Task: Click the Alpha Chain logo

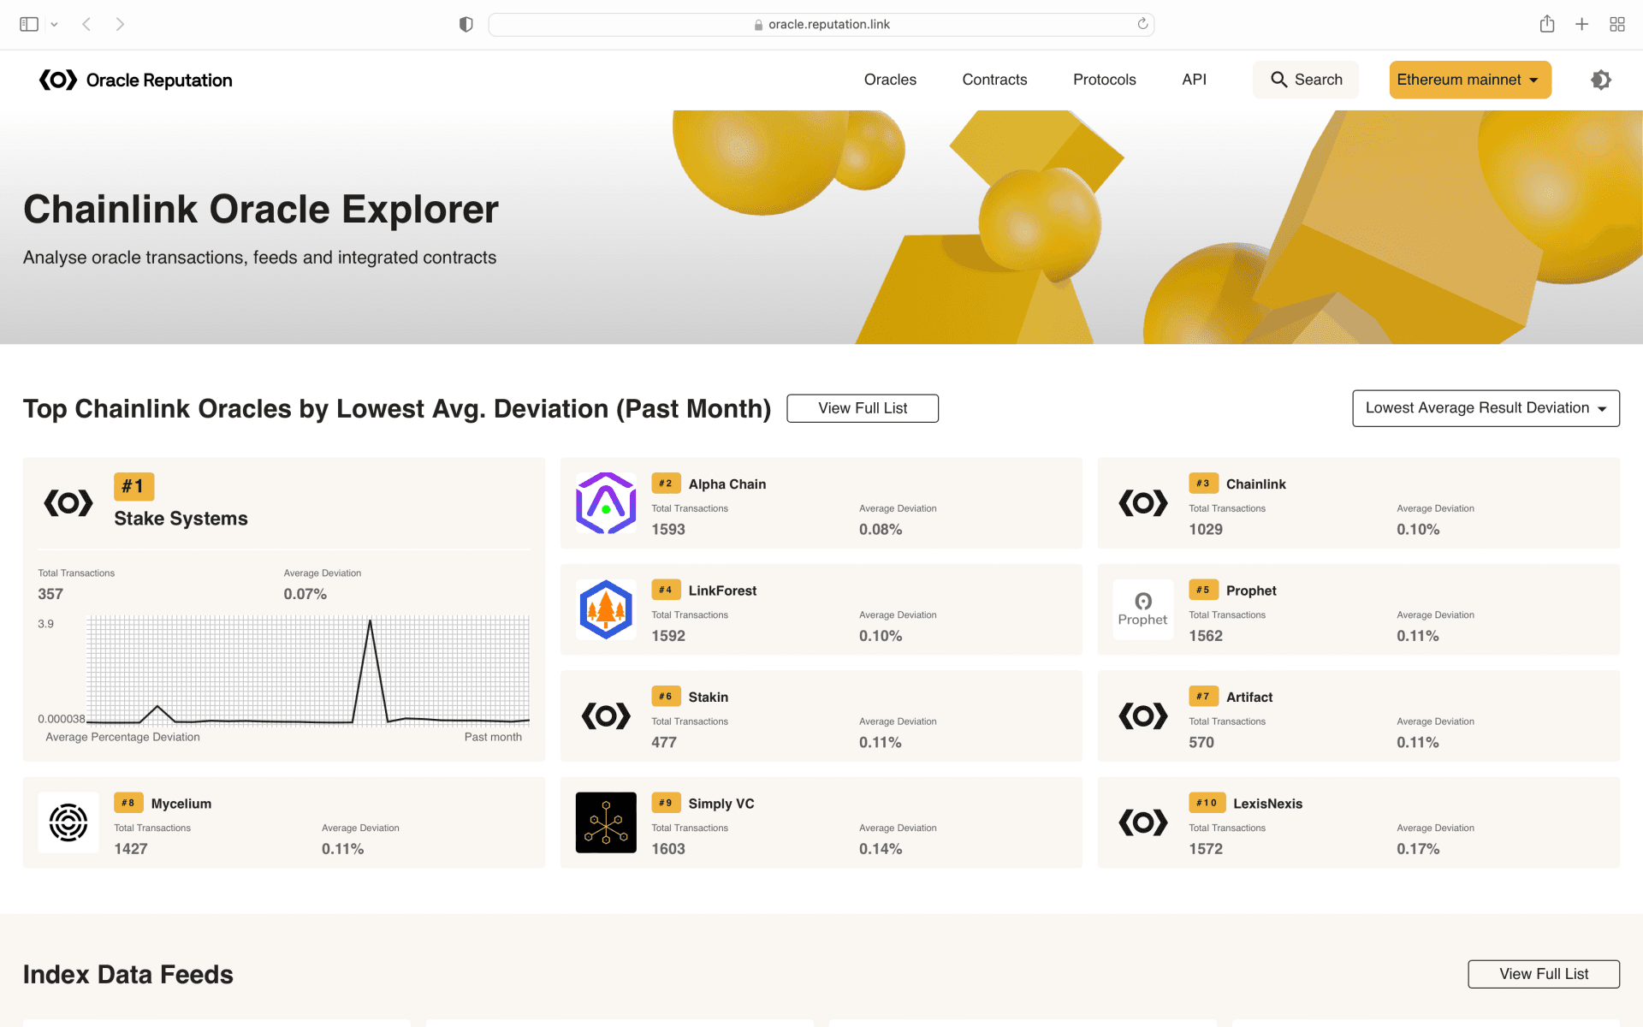Action: pos(606,502)
